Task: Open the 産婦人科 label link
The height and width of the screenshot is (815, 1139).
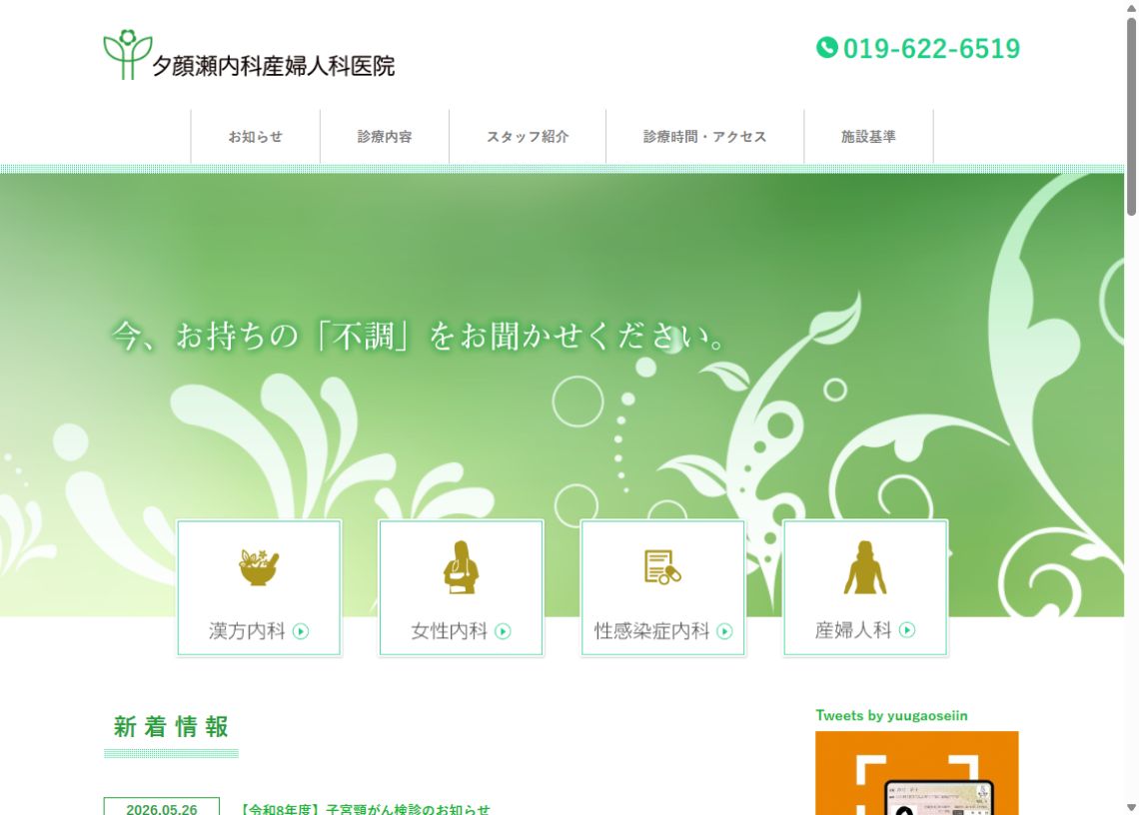Action: pyautogui.click(x=853, y=630)
